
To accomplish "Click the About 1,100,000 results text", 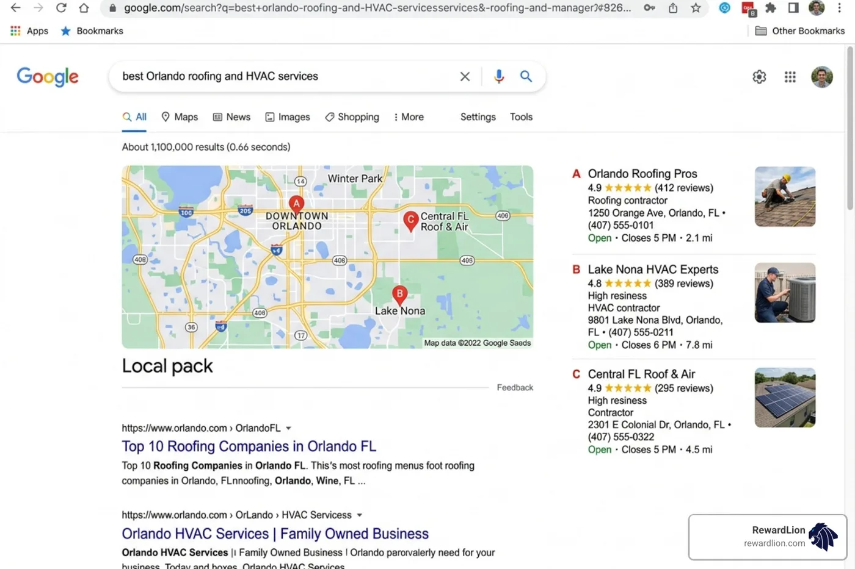I will [206, 147].
